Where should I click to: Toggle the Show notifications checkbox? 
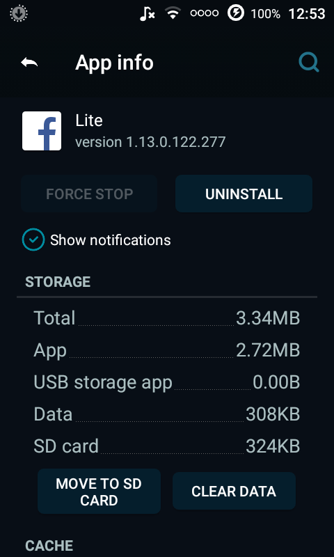[33, 240]
